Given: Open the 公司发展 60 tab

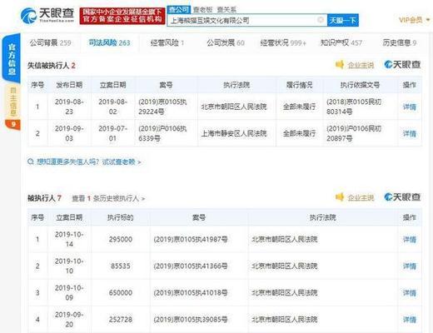Looking at the screenshot, I should (x=226, y=42).
